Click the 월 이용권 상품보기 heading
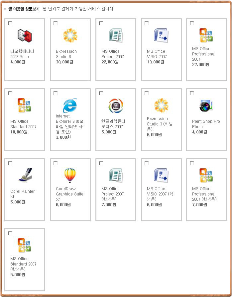The height and width of the screenshot is (297, 232). coord(24,9)
